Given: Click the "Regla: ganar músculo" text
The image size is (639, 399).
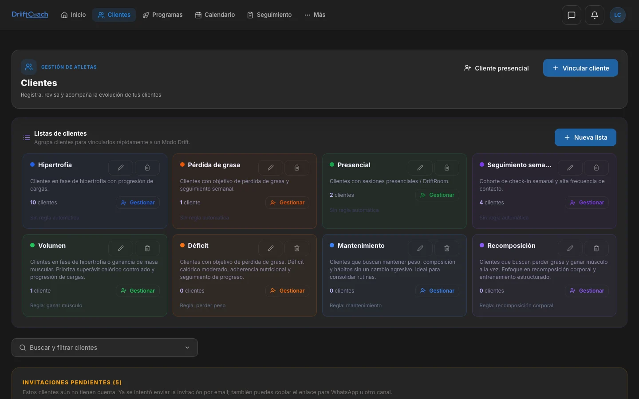Looking at the screenshot, I should click(x=56, y=305).
